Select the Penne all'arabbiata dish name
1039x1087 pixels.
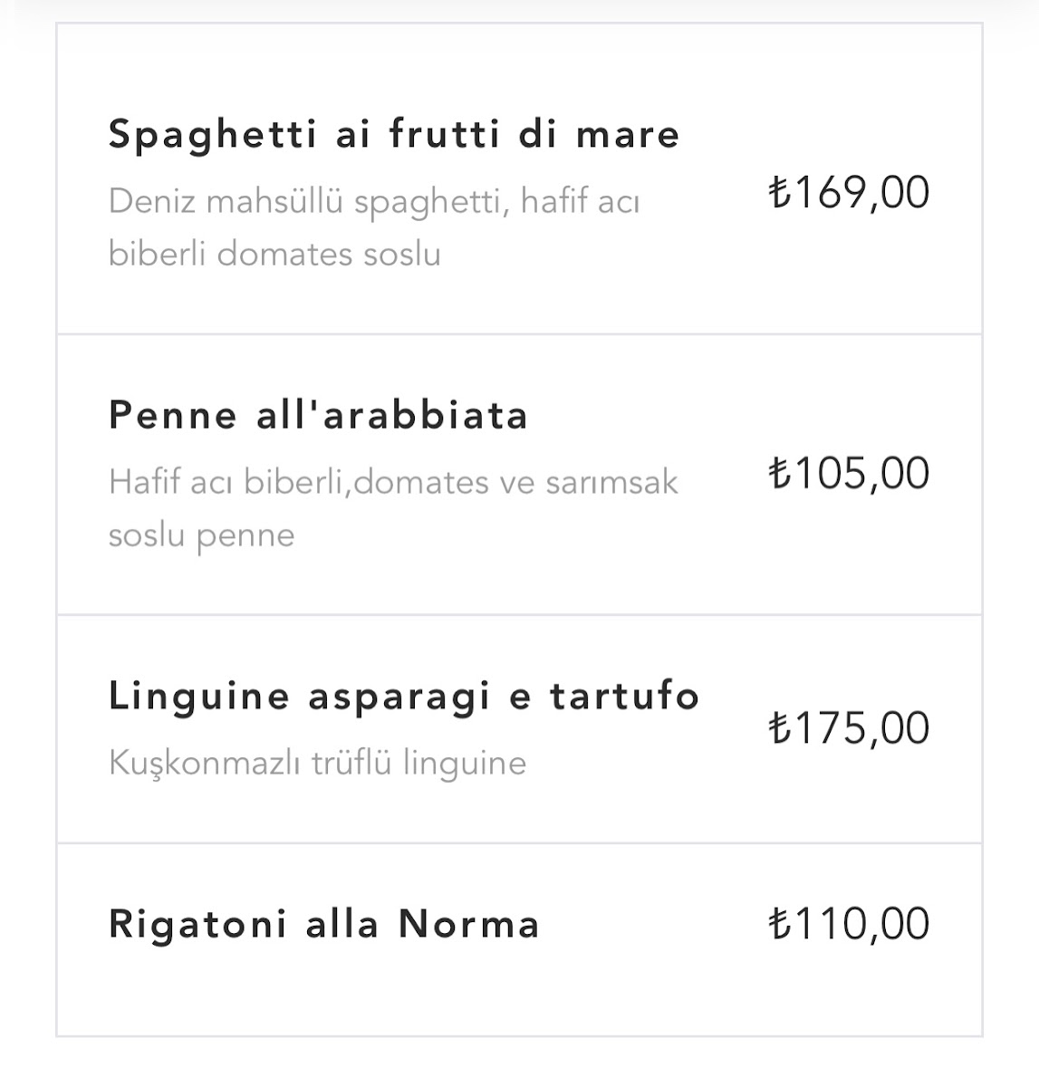click(318, 416)
